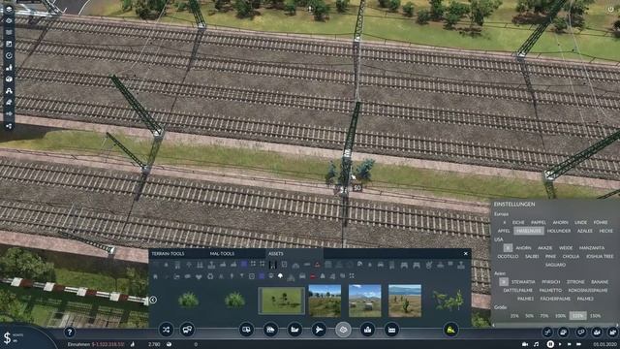This screenshot has height=349, width=620.
Task: Select MANZANITA option in USA group
Action: coord(592,248)
